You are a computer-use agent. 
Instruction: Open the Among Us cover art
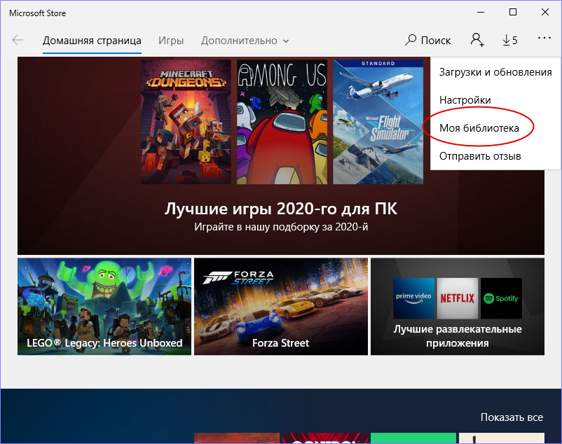point(282,122)
